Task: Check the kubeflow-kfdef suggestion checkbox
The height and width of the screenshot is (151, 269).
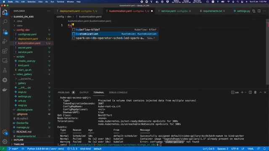Action: point(74,30)
